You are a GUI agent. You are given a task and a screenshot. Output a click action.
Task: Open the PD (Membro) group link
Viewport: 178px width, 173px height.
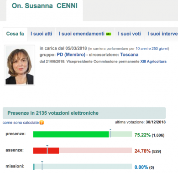coord(71,55)
